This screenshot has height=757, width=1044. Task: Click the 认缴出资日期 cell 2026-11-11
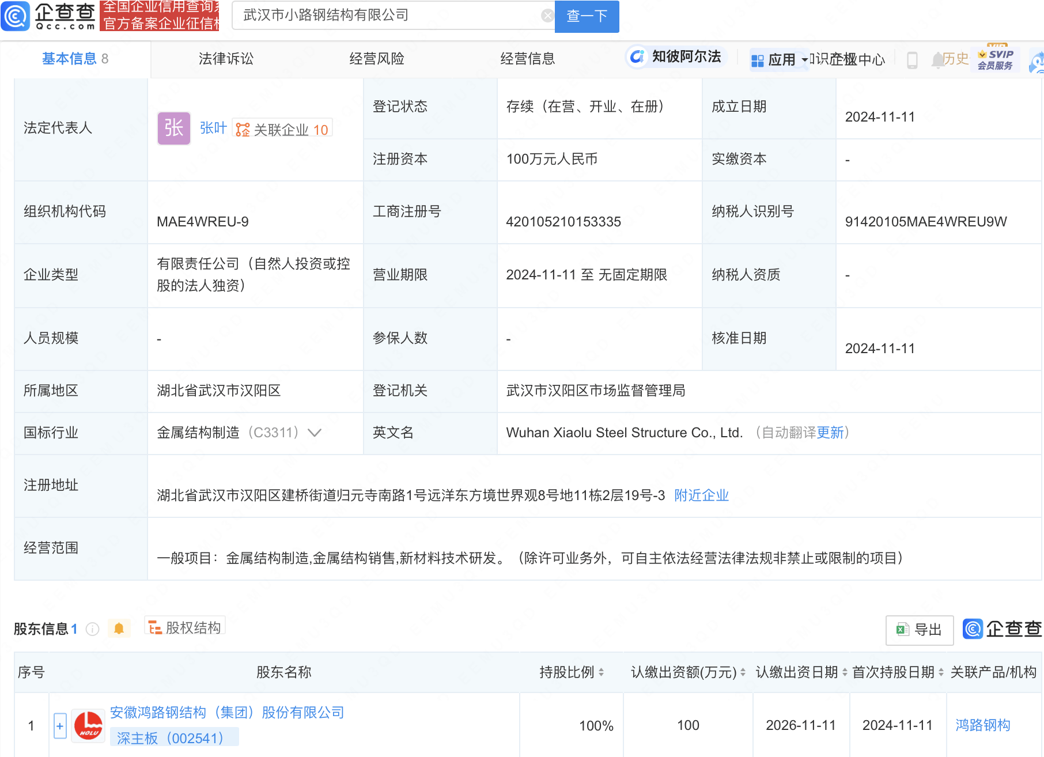801,725
